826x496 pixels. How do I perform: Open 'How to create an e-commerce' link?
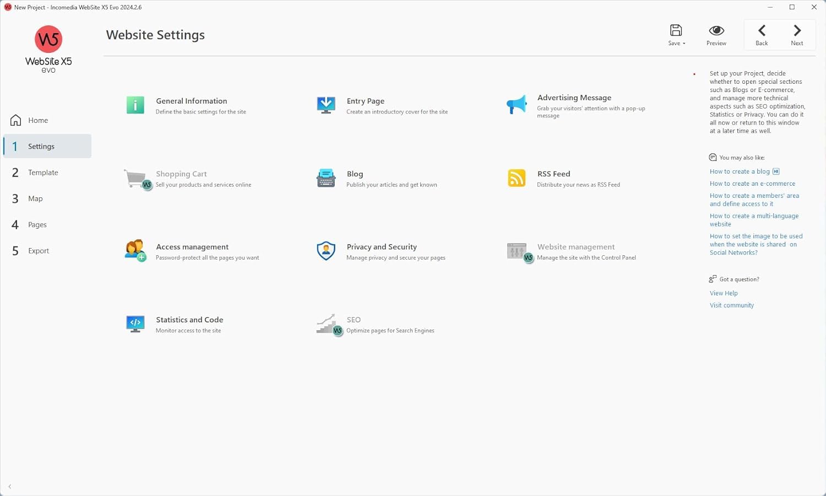coord(752,184)
